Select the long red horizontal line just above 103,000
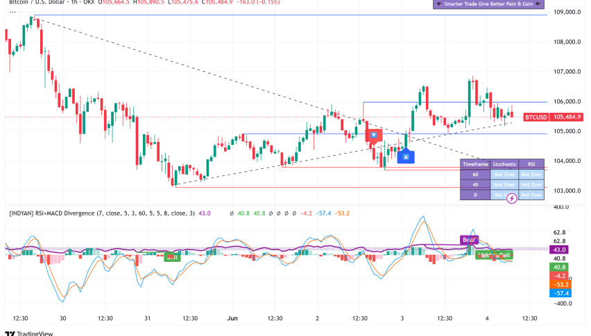 pyautogui.click(x=361, y=187)
